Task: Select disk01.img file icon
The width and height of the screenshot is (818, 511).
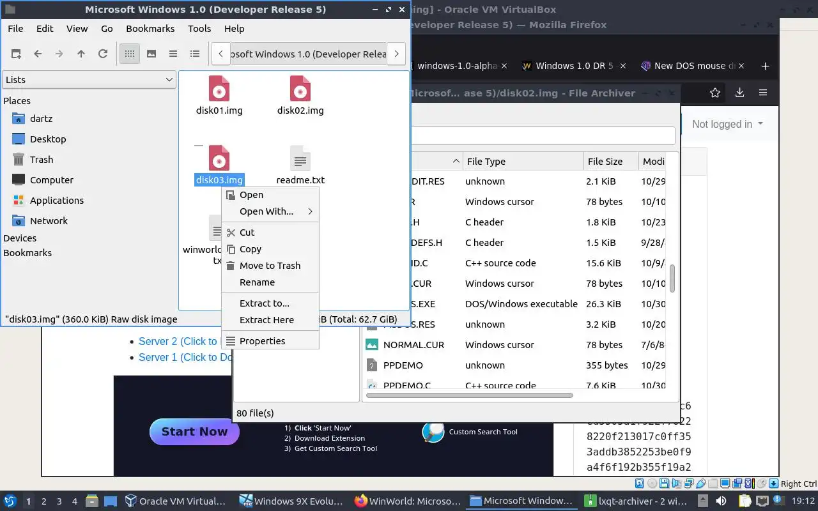Action: [219, 89]
